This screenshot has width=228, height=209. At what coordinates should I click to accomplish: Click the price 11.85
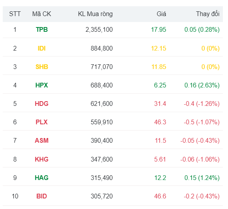pos(159,67)
